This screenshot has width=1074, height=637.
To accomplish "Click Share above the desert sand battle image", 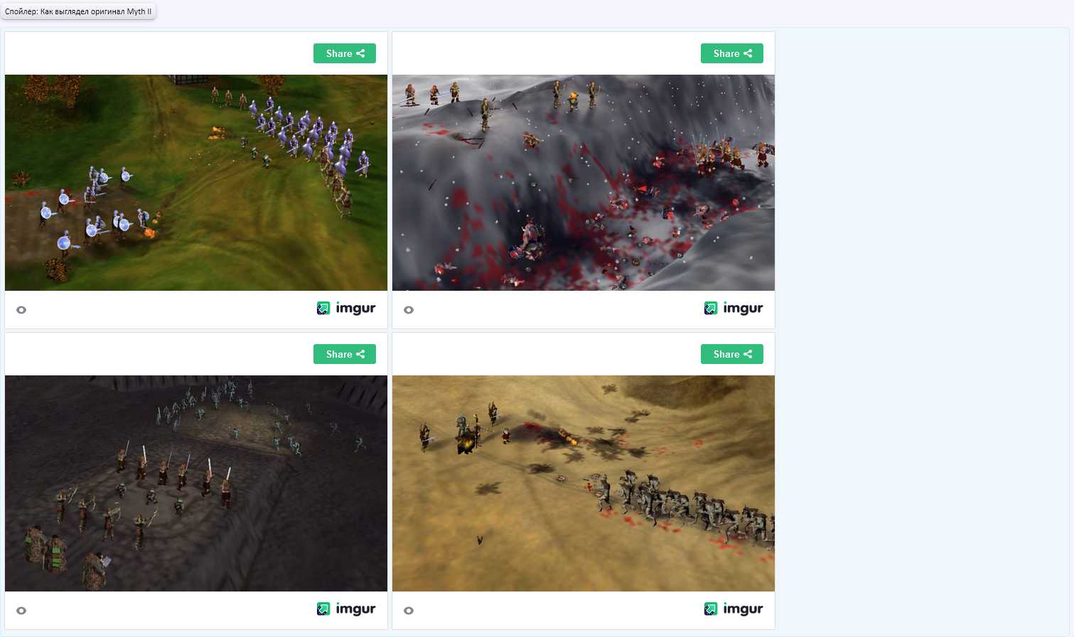I will [732, 354].
